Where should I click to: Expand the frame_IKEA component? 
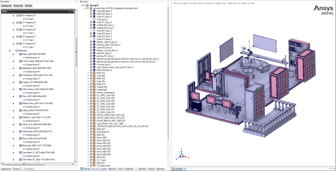[x=88, y=138]
